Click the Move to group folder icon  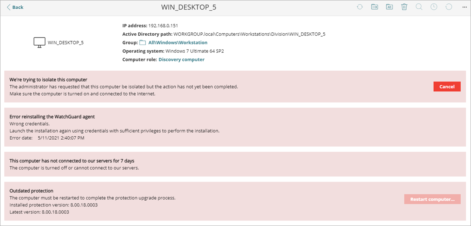[374, 7]
